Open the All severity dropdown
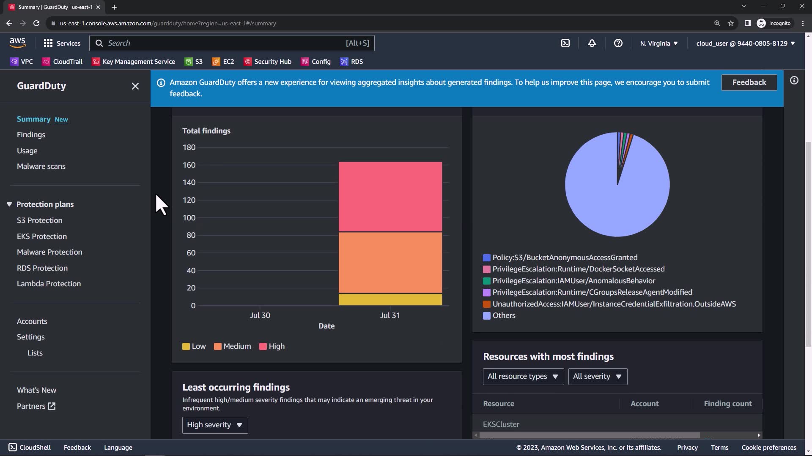Screen dimensions: 812x456 [x=597, y=376]
